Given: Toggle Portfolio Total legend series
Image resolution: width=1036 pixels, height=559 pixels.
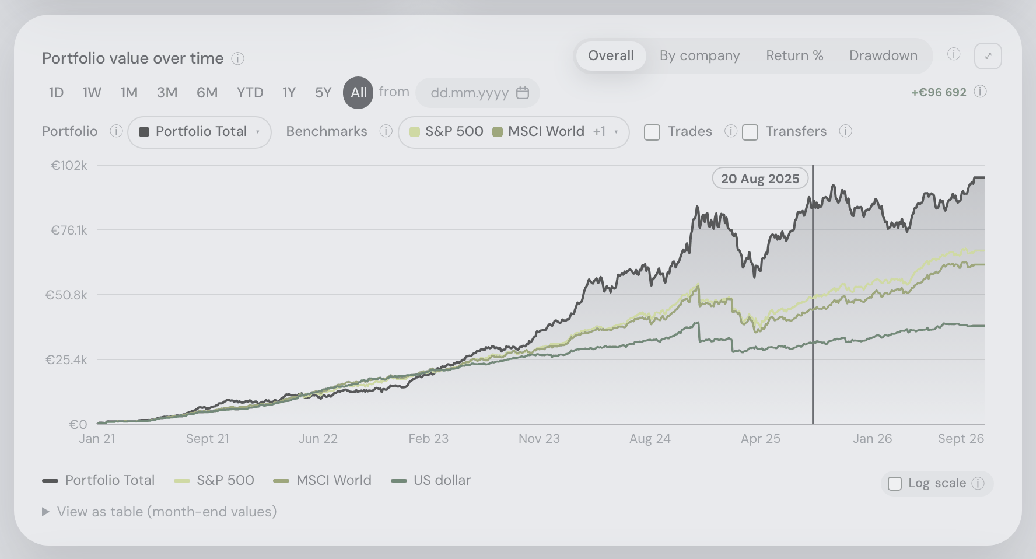Looking at the screenshot, I should click(x=99, y=480).
